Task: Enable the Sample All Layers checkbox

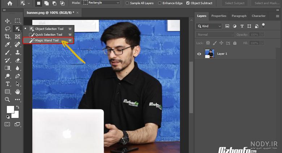Action: [127, 3]
